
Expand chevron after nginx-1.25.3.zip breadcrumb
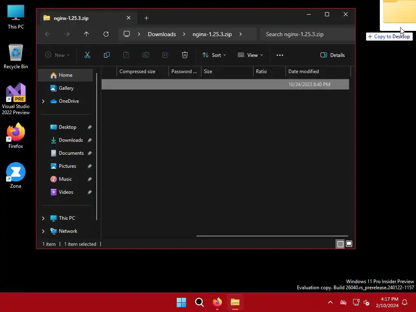240,34
